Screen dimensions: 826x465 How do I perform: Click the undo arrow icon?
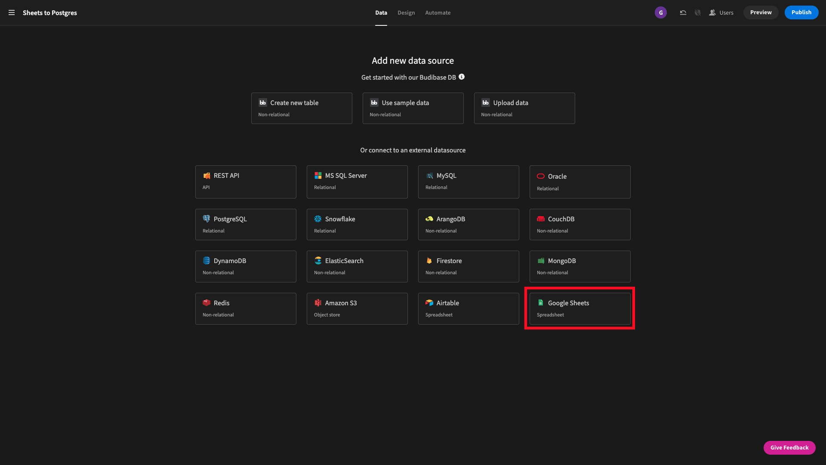pyautogui.click(x=683, y=12)
